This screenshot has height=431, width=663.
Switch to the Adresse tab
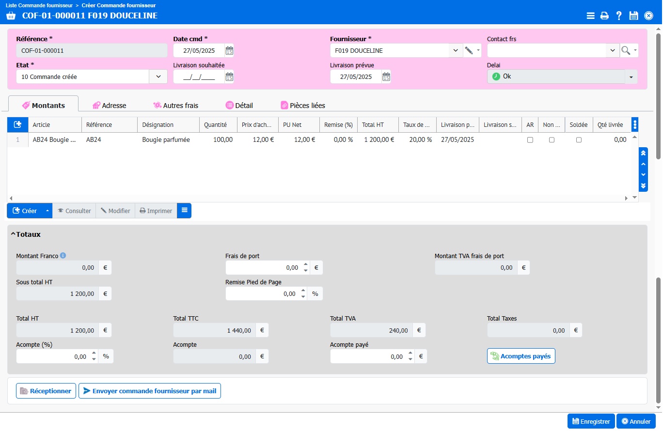tap(109, 105)
